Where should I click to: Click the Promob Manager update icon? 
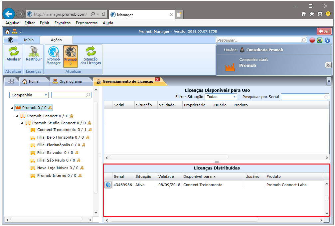tap(54, 55)
